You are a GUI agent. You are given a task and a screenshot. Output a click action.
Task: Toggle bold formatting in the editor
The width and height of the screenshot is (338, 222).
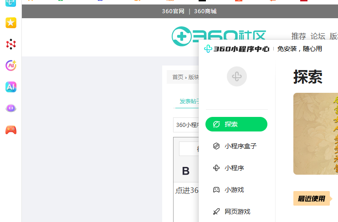coord(185,171)
